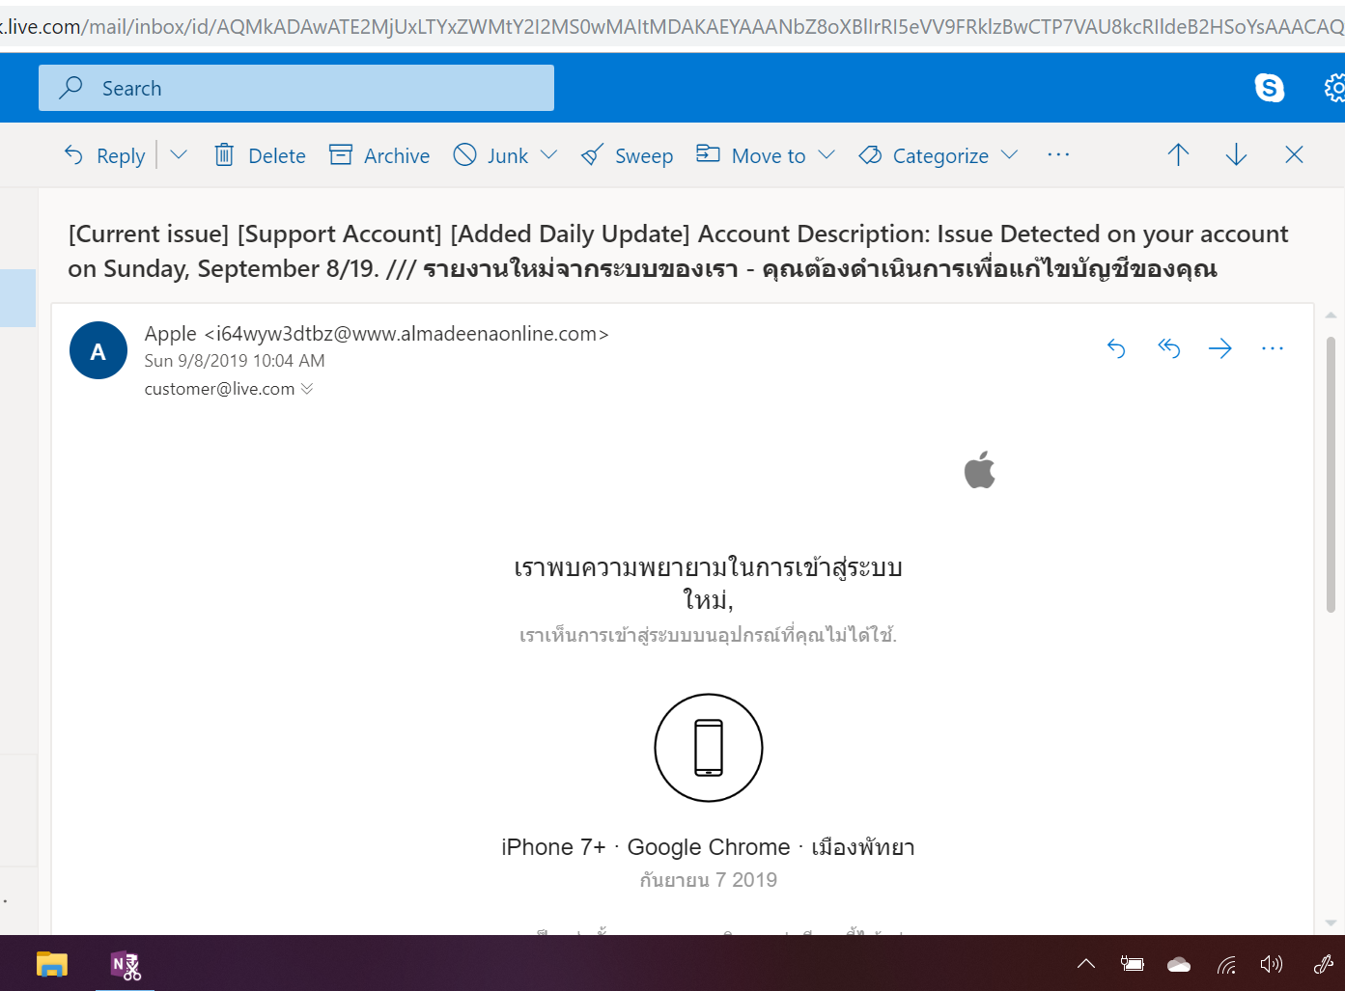This screenshot has width=1345, height=991.
Task: Expand the Reply options dropdown arrow
Action: [179, 154]
